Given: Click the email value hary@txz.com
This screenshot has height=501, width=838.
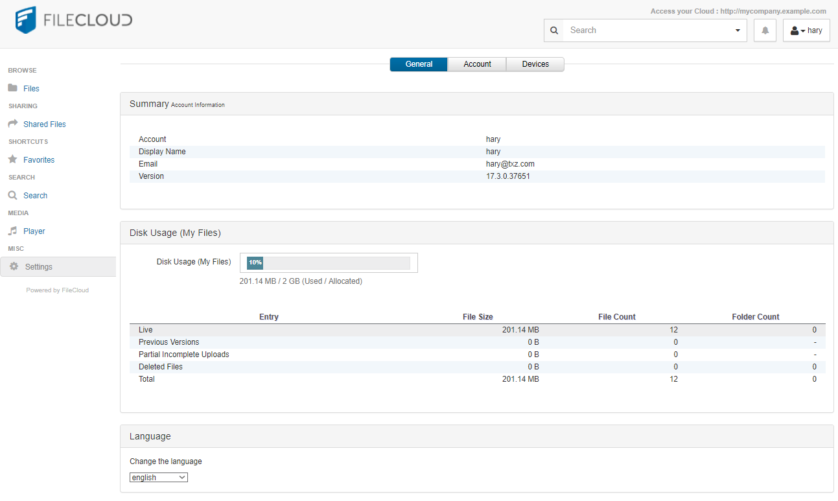Looking at the screenshot, I should pyautogui.click(x=510, y=164).
